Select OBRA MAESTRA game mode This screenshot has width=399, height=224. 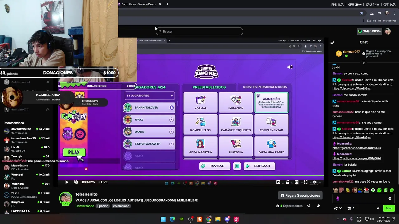pyautogui.click(x=200, y=146)
